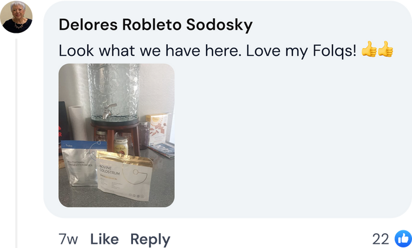The height and width of the screenshot is (248, 412).
Task: Click the 'Look what we have here' comment text
Action: 207,51
